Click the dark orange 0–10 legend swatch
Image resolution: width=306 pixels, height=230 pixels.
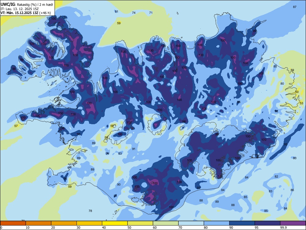point(13,223)
